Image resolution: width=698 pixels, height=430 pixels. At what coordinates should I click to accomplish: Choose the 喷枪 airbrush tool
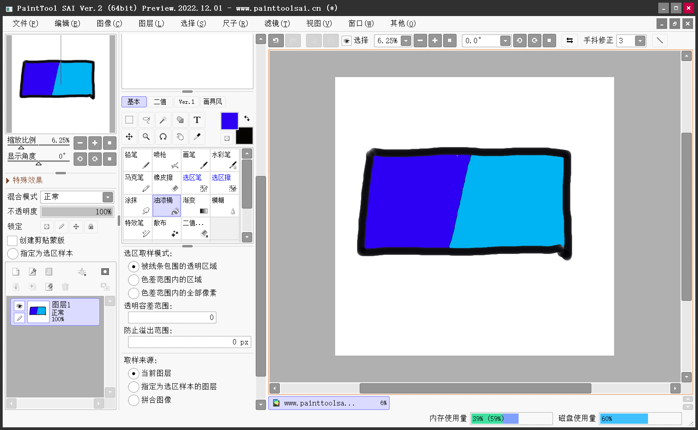(166, 160)
